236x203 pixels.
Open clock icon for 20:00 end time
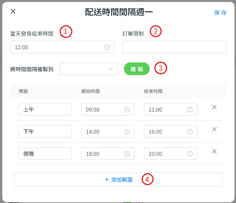[190, 154]
